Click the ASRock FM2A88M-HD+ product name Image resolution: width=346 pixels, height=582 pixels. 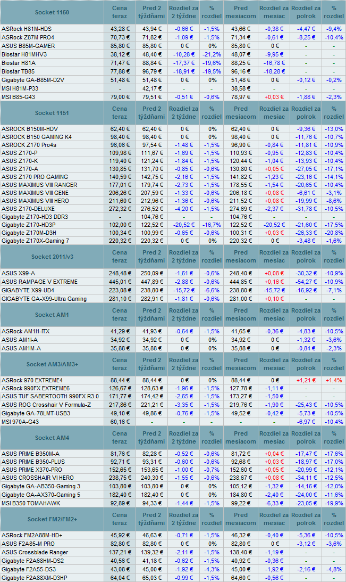[32, 536]
